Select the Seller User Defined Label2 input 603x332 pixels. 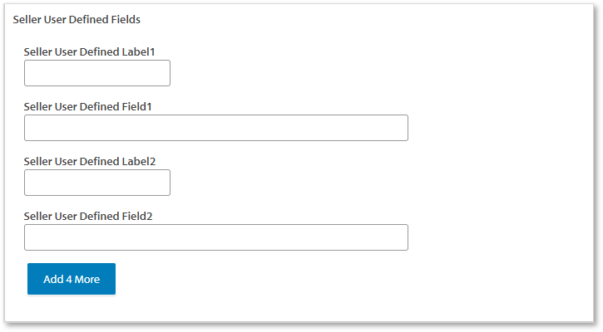[x=97, y=183]
